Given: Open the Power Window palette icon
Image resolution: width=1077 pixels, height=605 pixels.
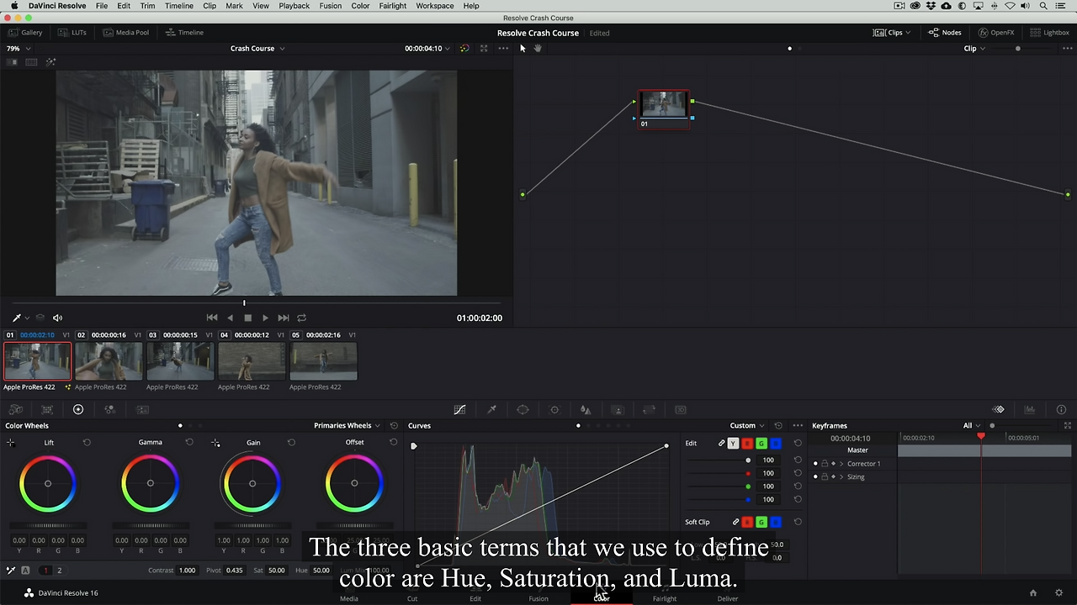Looking at the screenshot, I should [523, 410].
